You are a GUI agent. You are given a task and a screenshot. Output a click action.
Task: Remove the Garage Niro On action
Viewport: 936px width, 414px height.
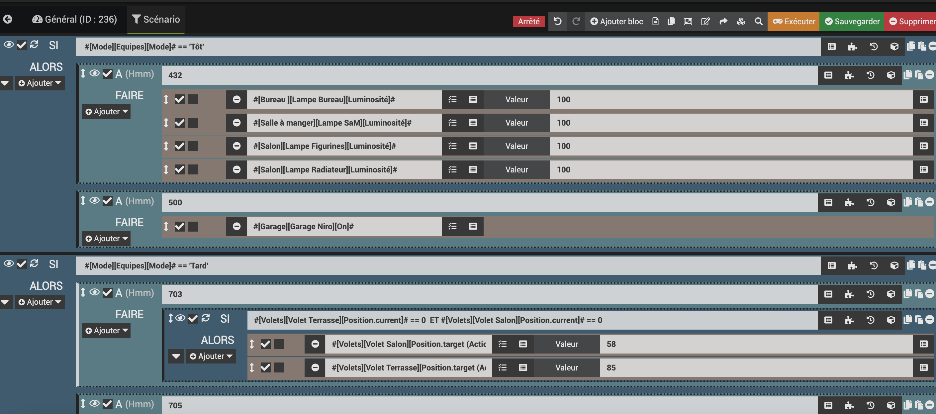[236, 227]
